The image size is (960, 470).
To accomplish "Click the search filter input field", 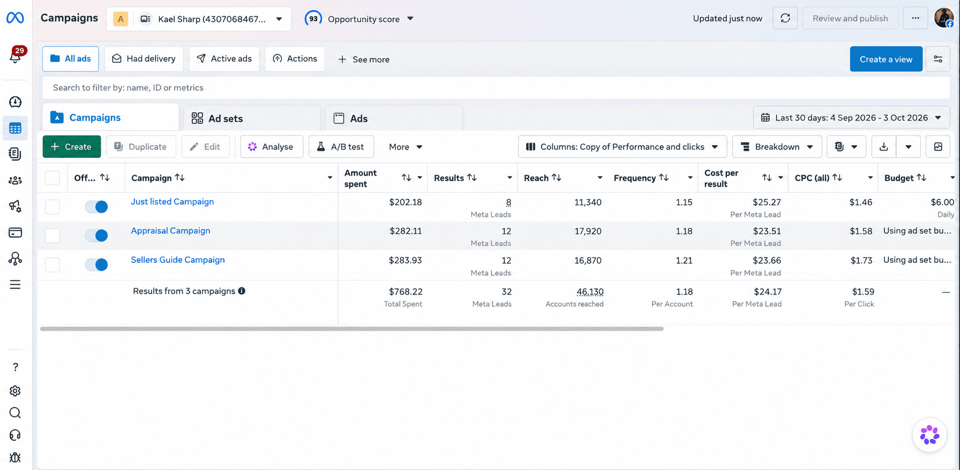I will (x=496, y=88).
